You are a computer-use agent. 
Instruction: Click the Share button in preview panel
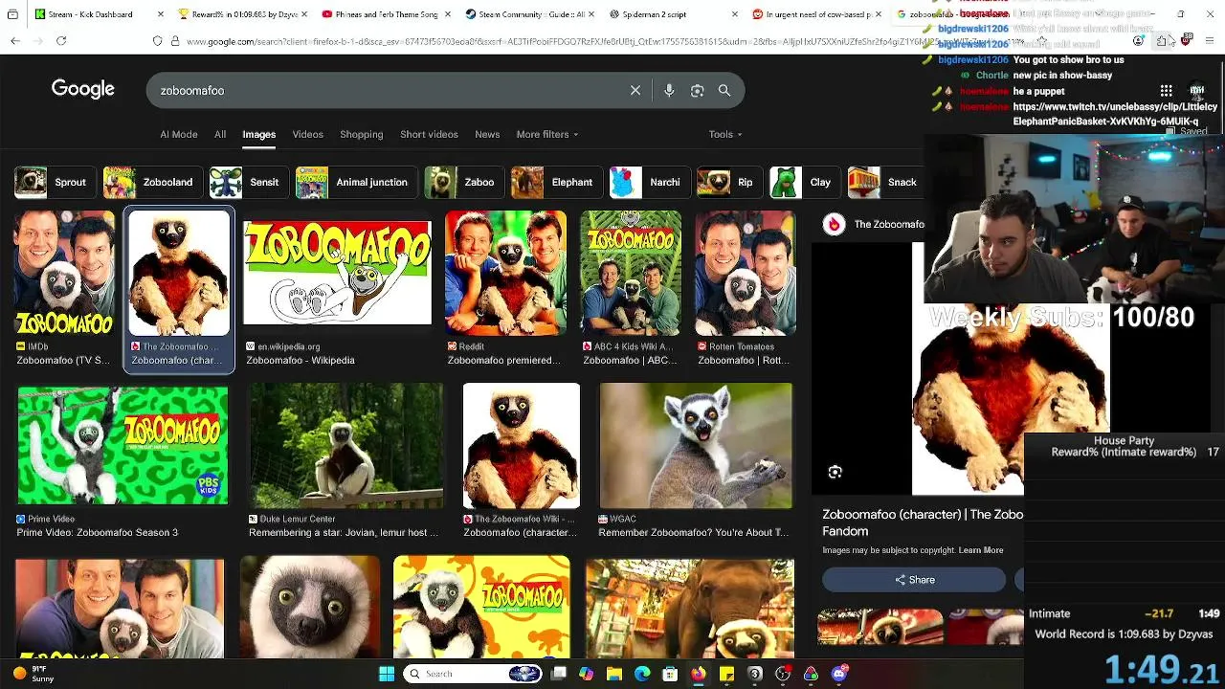pos(914,580)
